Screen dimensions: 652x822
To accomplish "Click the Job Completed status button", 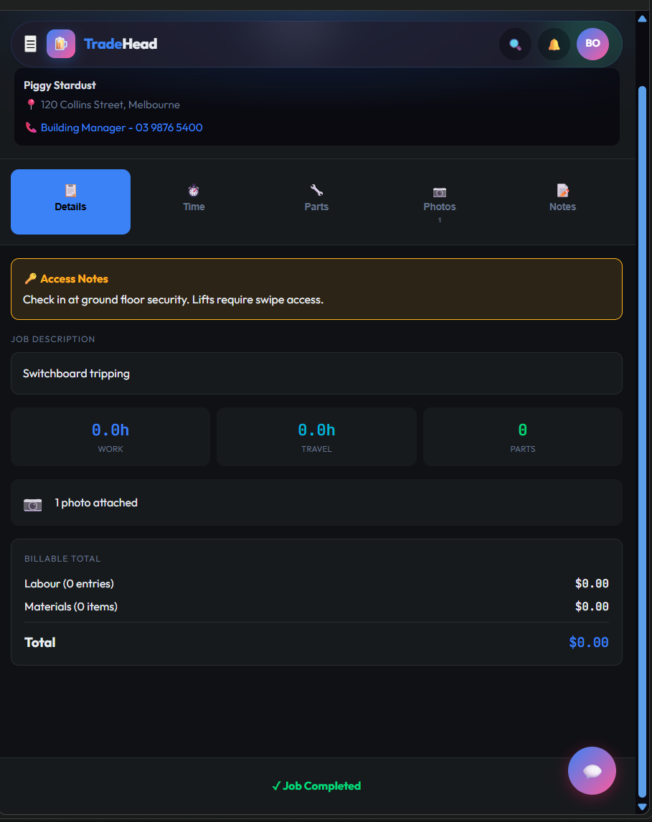I will coord(316,786).
